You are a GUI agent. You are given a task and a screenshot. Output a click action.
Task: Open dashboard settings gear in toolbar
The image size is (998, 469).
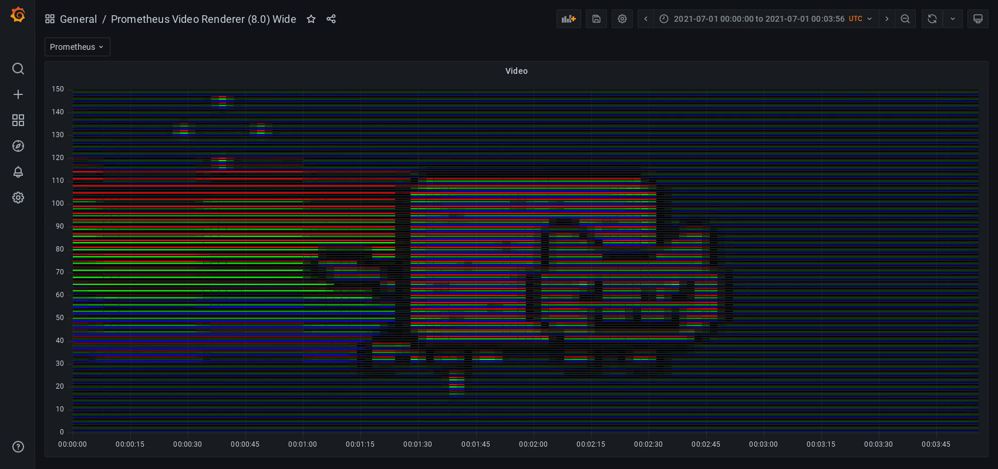(622, 19)
